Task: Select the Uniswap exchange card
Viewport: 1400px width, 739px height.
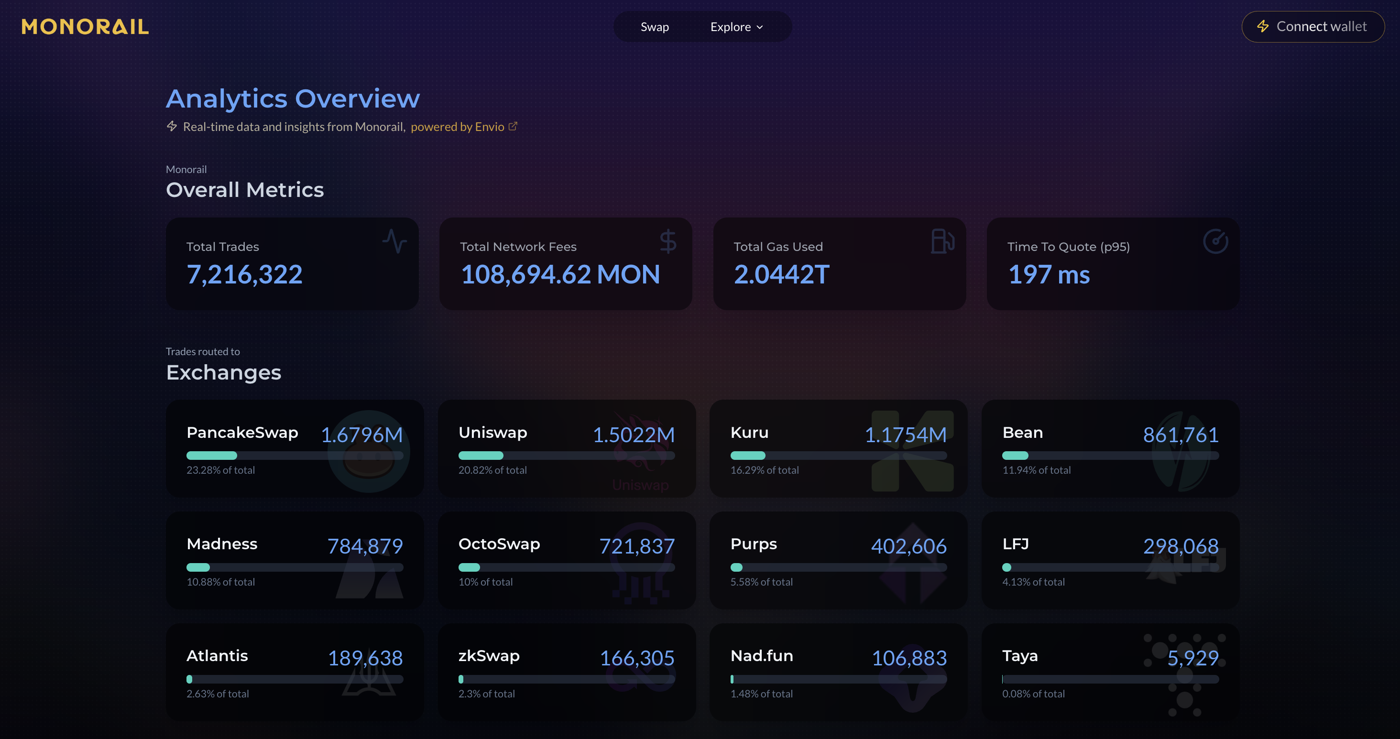Action: coord(566,448)
